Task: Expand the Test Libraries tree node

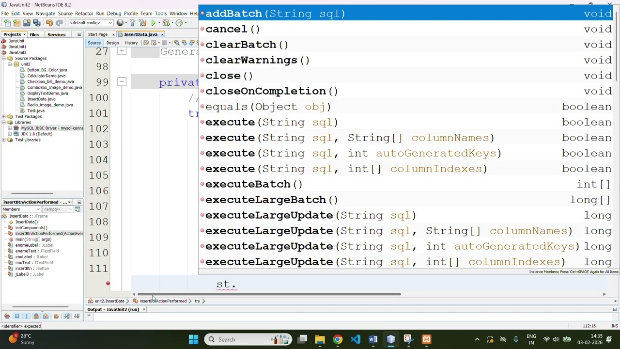Action: 4,140
